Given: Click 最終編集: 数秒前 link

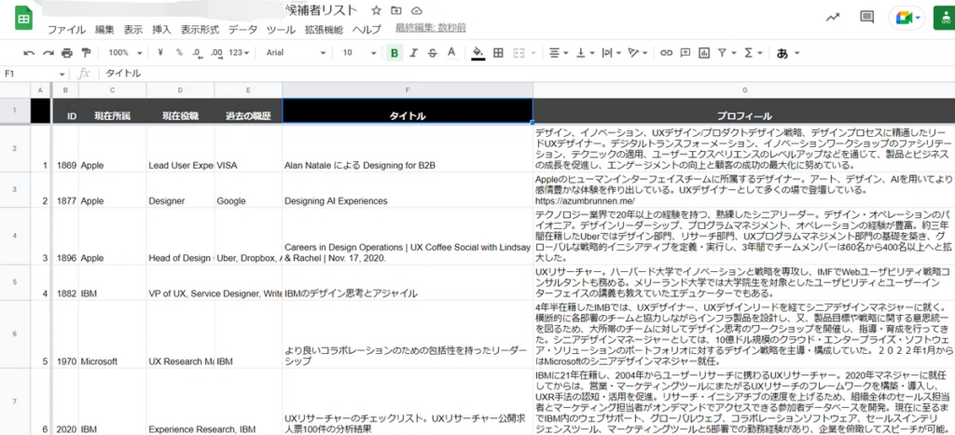Looking at the screenshot, I should coord(431,28).
